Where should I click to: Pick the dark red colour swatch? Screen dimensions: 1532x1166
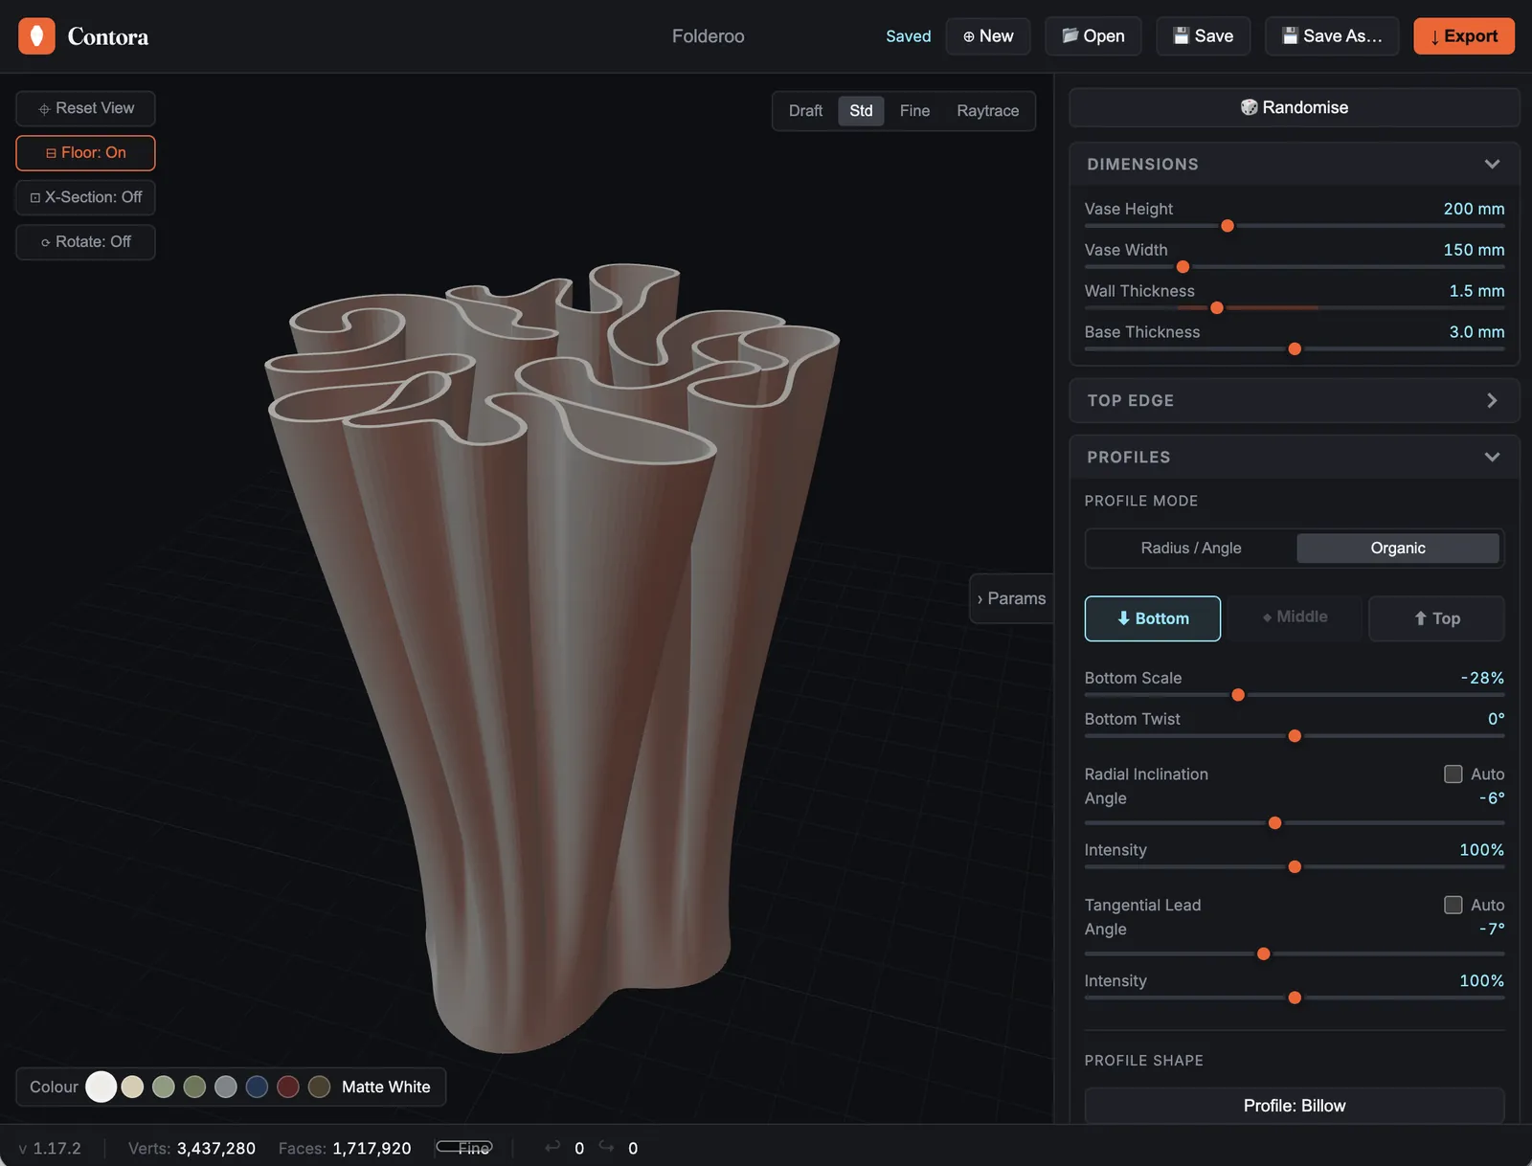[288, 1087]
